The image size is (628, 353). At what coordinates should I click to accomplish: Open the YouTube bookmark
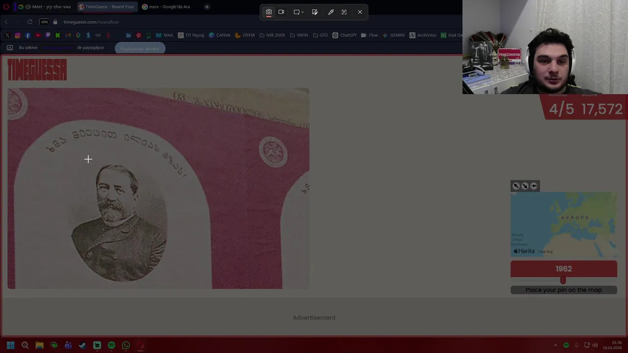pyautogui.click(x=38, y=35)
